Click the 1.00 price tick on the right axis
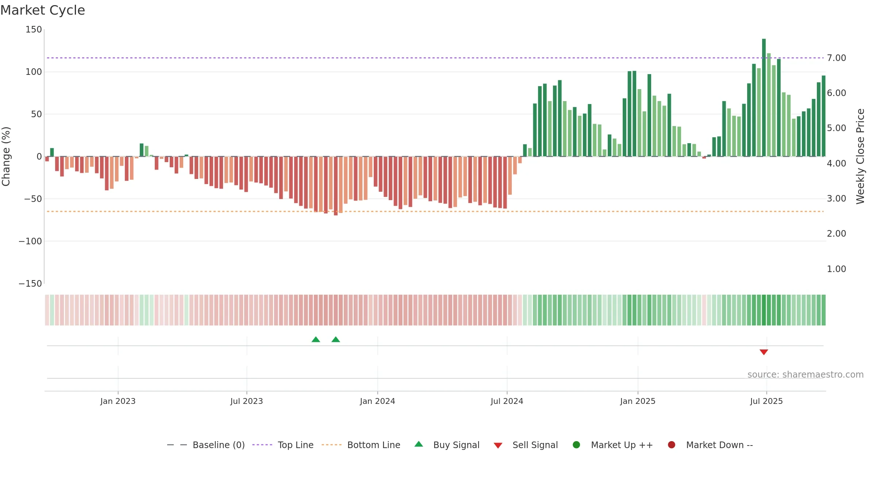 click(837, 269)
